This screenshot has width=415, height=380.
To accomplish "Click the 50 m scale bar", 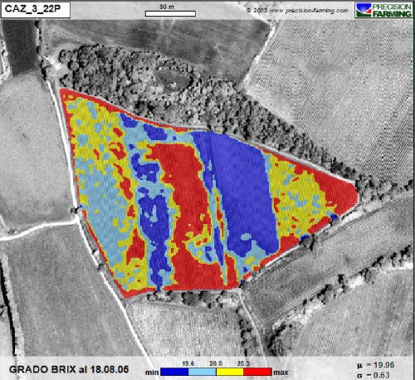I will coord(170,13).
